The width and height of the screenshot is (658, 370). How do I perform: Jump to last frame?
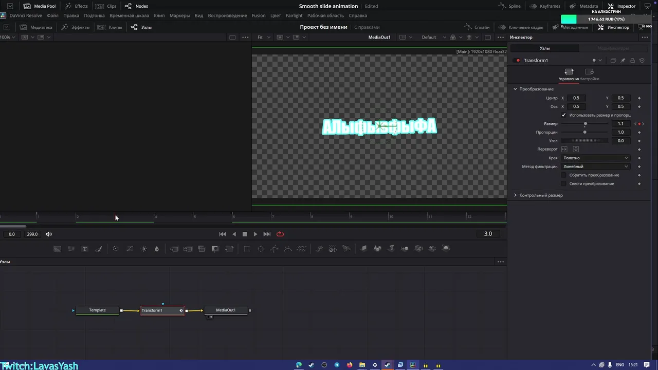pos(267,234)
